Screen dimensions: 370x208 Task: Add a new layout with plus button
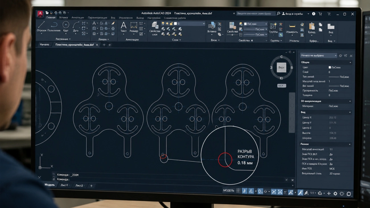pos(91,186)
